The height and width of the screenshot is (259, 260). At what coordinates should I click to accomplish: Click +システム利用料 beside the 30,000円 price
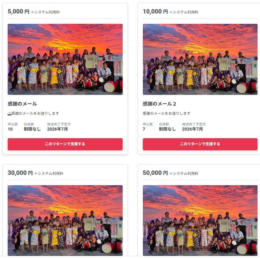tap(49, 174)
